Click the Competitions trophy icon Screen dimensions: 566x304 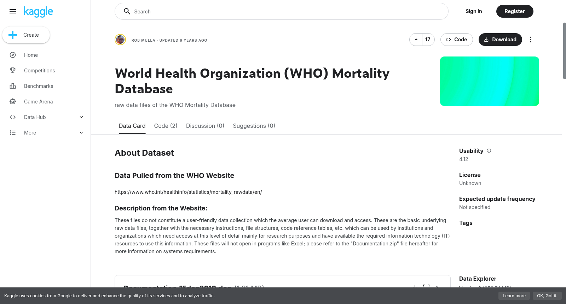click(13, 71)
